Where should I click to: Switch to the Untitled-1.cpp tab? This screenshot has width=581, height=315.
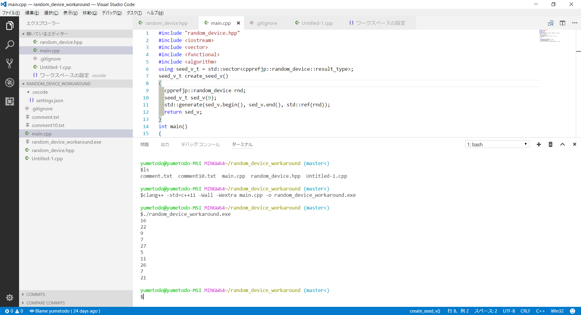click(x=317, y=23)
